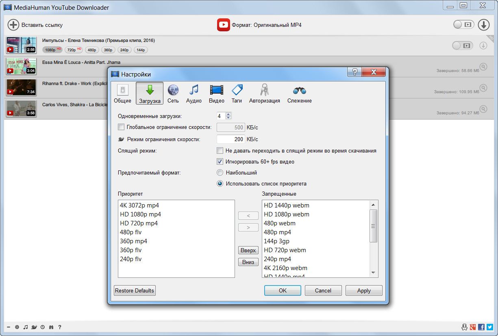The image size is (498, 336).
Task: Click the help question button in Настройки titlebar
Action: 354,72
